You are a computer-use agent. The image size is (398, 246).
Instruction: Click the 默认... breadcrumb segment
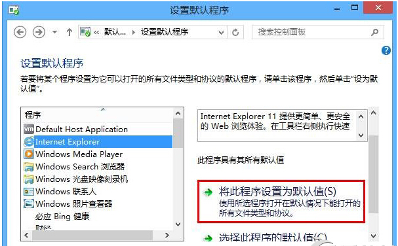click(x=115, y=32)
